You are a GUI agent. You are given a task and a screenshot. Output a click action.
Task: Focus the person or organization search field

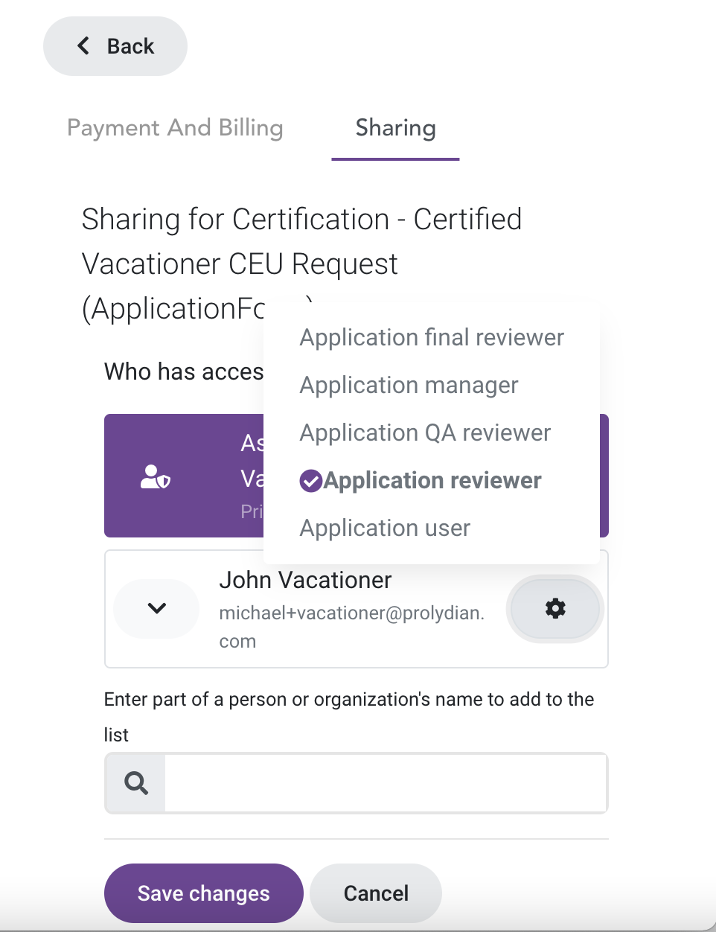point(386,783)
